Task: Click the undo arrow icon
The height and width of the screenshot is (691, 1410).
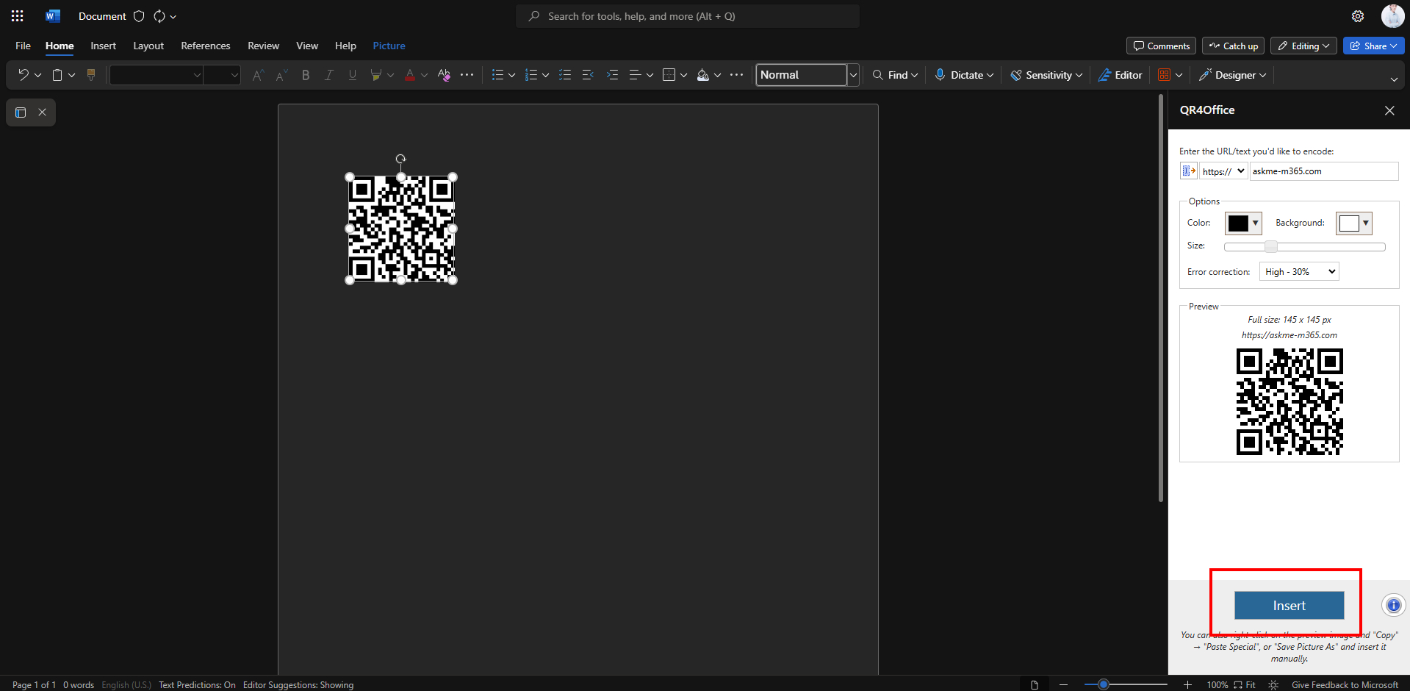Action: 23,75
